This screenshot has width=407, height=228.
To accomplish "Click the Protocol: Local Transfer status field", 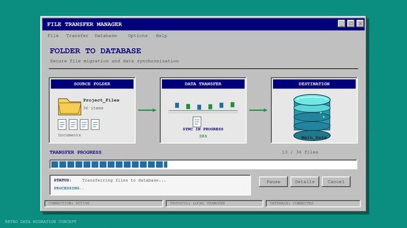I will pyautogui.click(x=215, y=203).
